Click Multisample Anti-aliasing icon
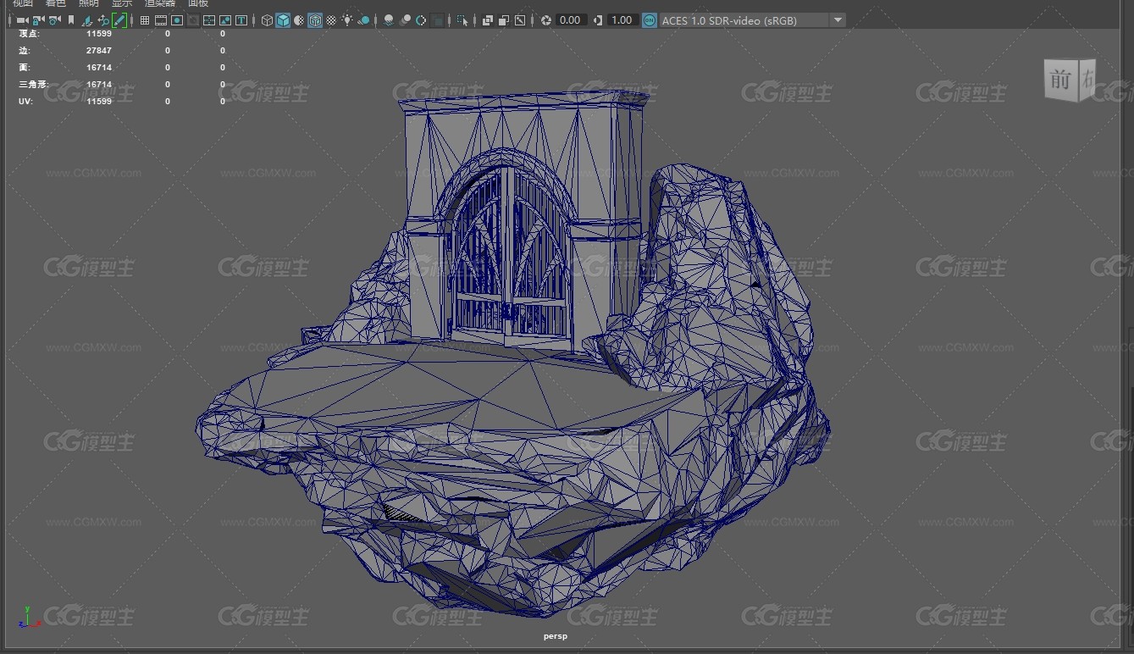 click(421, 20)
